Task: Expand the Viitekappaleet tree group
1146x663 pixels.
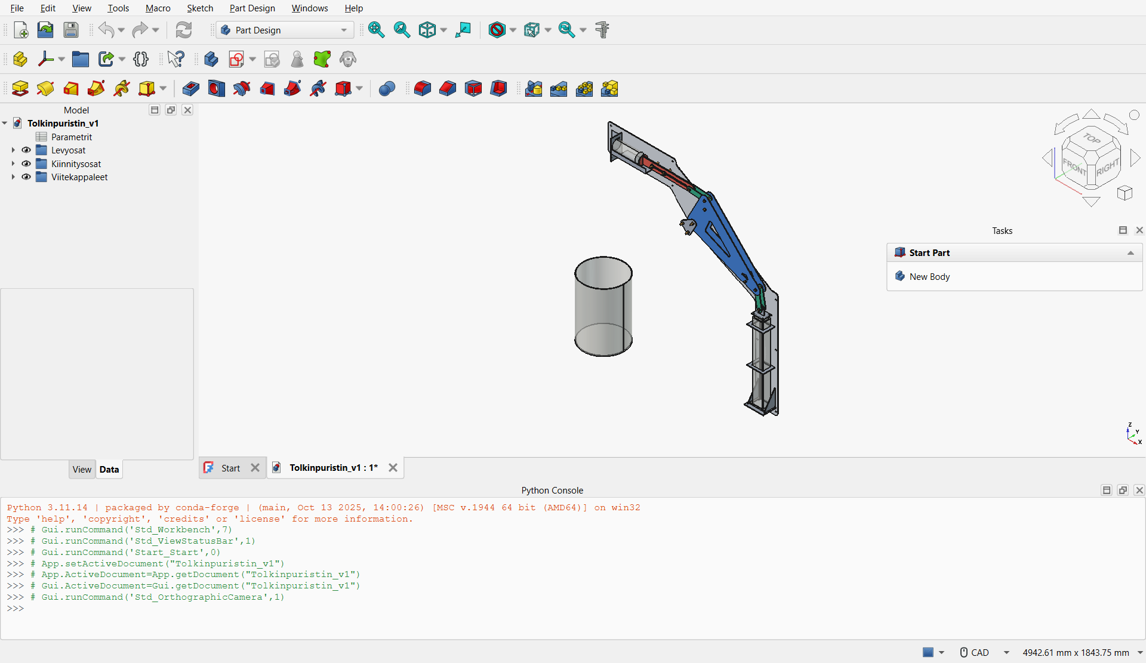Action: click(13, 177)
